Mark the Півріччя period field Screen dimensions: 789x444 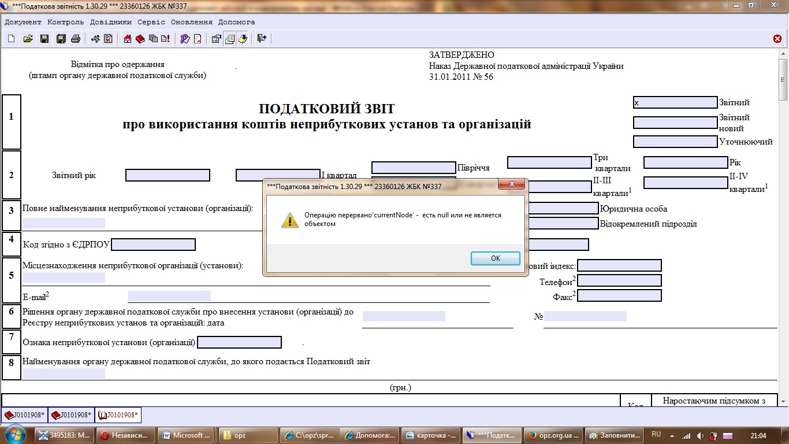(414, 168)
